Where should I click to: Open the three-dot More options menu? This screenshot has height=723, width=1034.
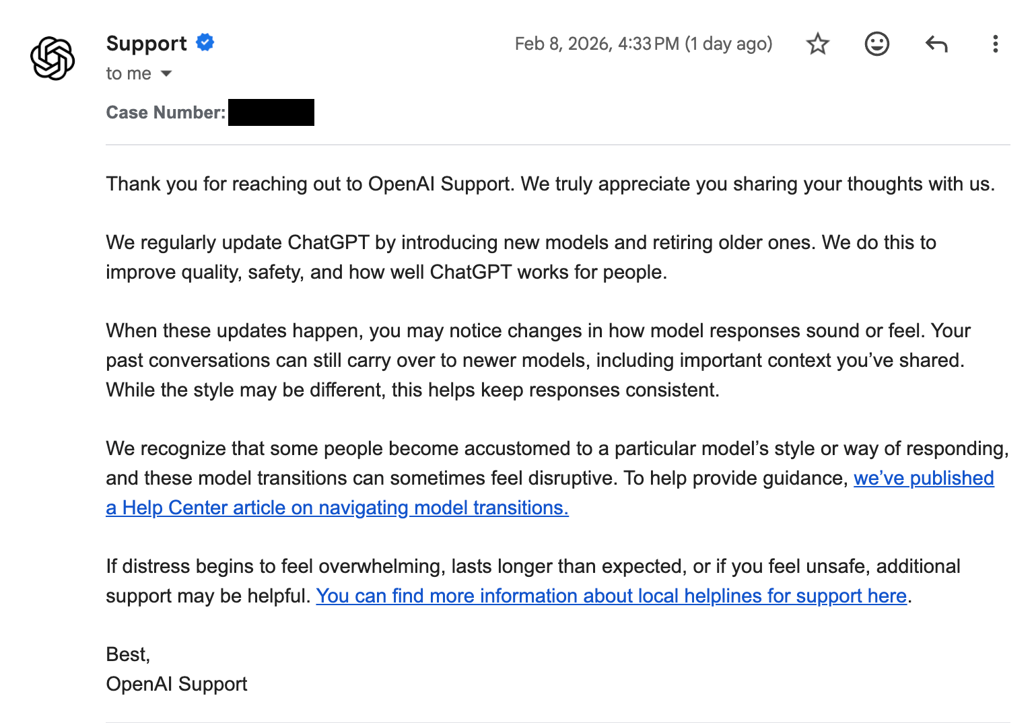pyautogui.click(x=995, y=44)
